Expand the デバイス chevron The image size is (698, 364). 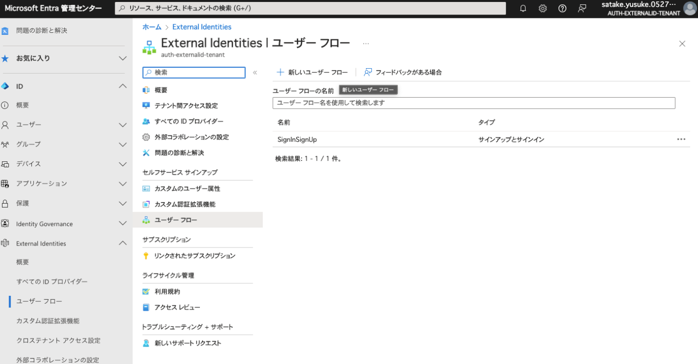[x=123, y=164]
